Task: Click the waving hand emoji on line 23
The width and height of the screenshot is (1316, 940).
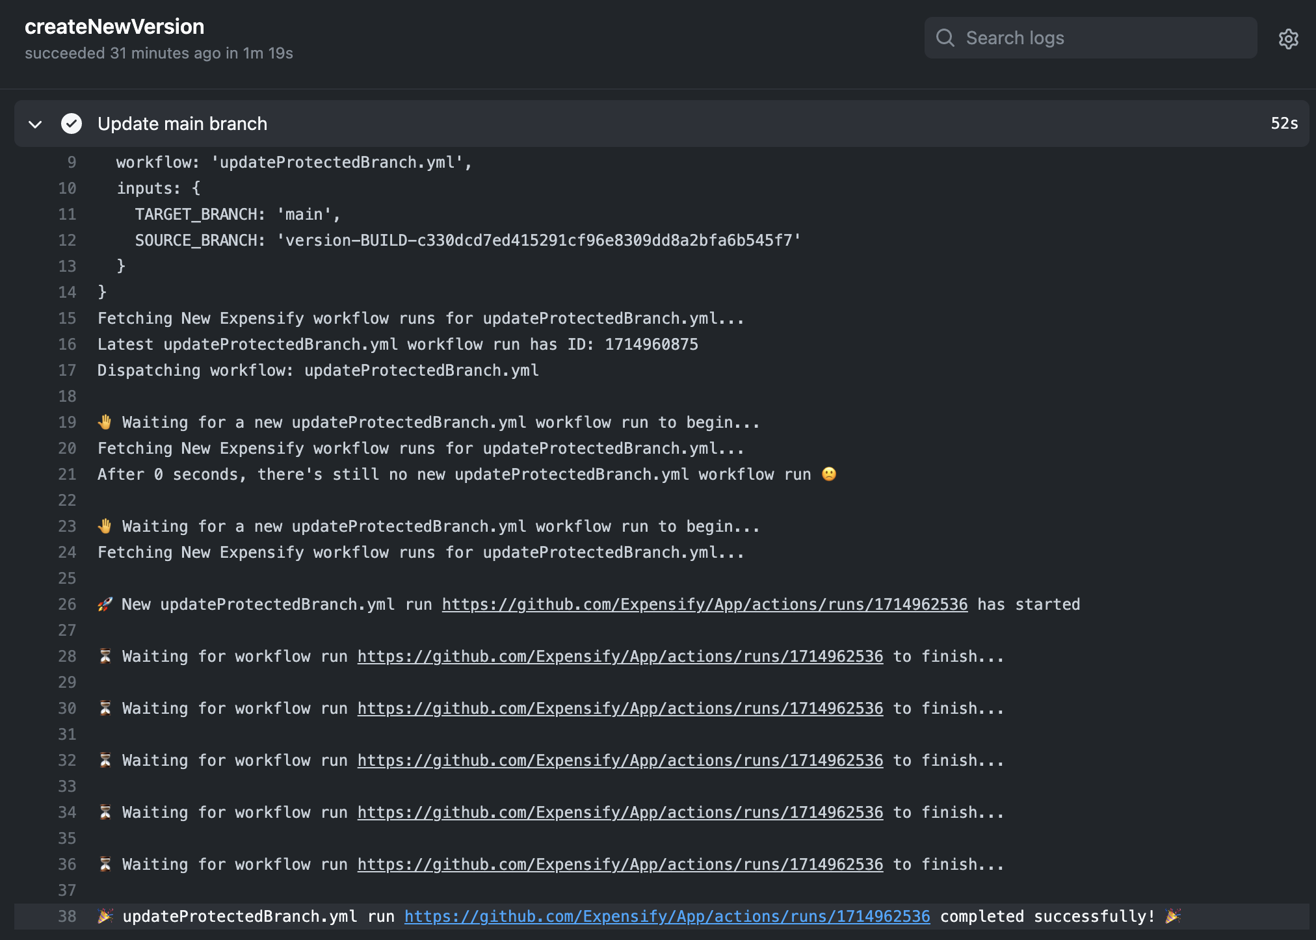Action: (105, 527)
